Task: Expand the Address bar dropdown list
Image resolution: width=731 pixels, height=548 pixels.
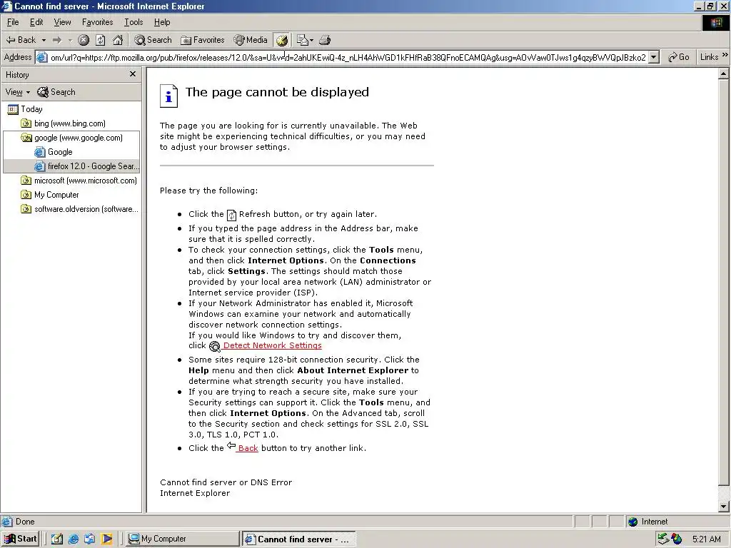Action: click(x=654, y=57)
